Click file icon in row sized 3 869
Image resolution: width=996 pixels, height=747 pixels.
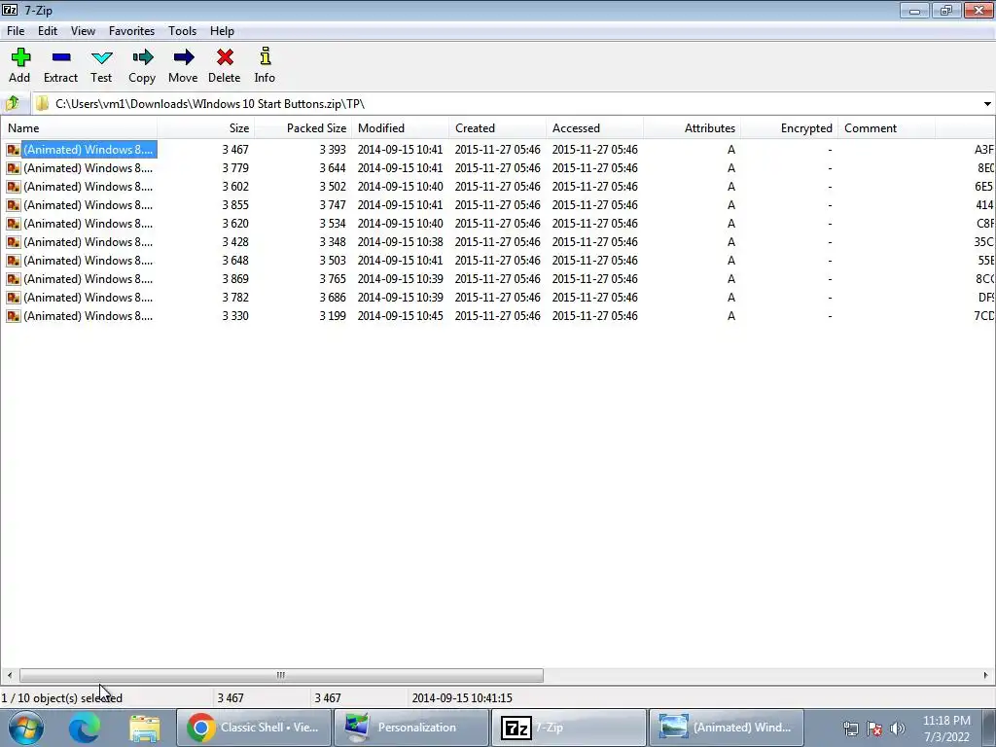pos(14,279)
